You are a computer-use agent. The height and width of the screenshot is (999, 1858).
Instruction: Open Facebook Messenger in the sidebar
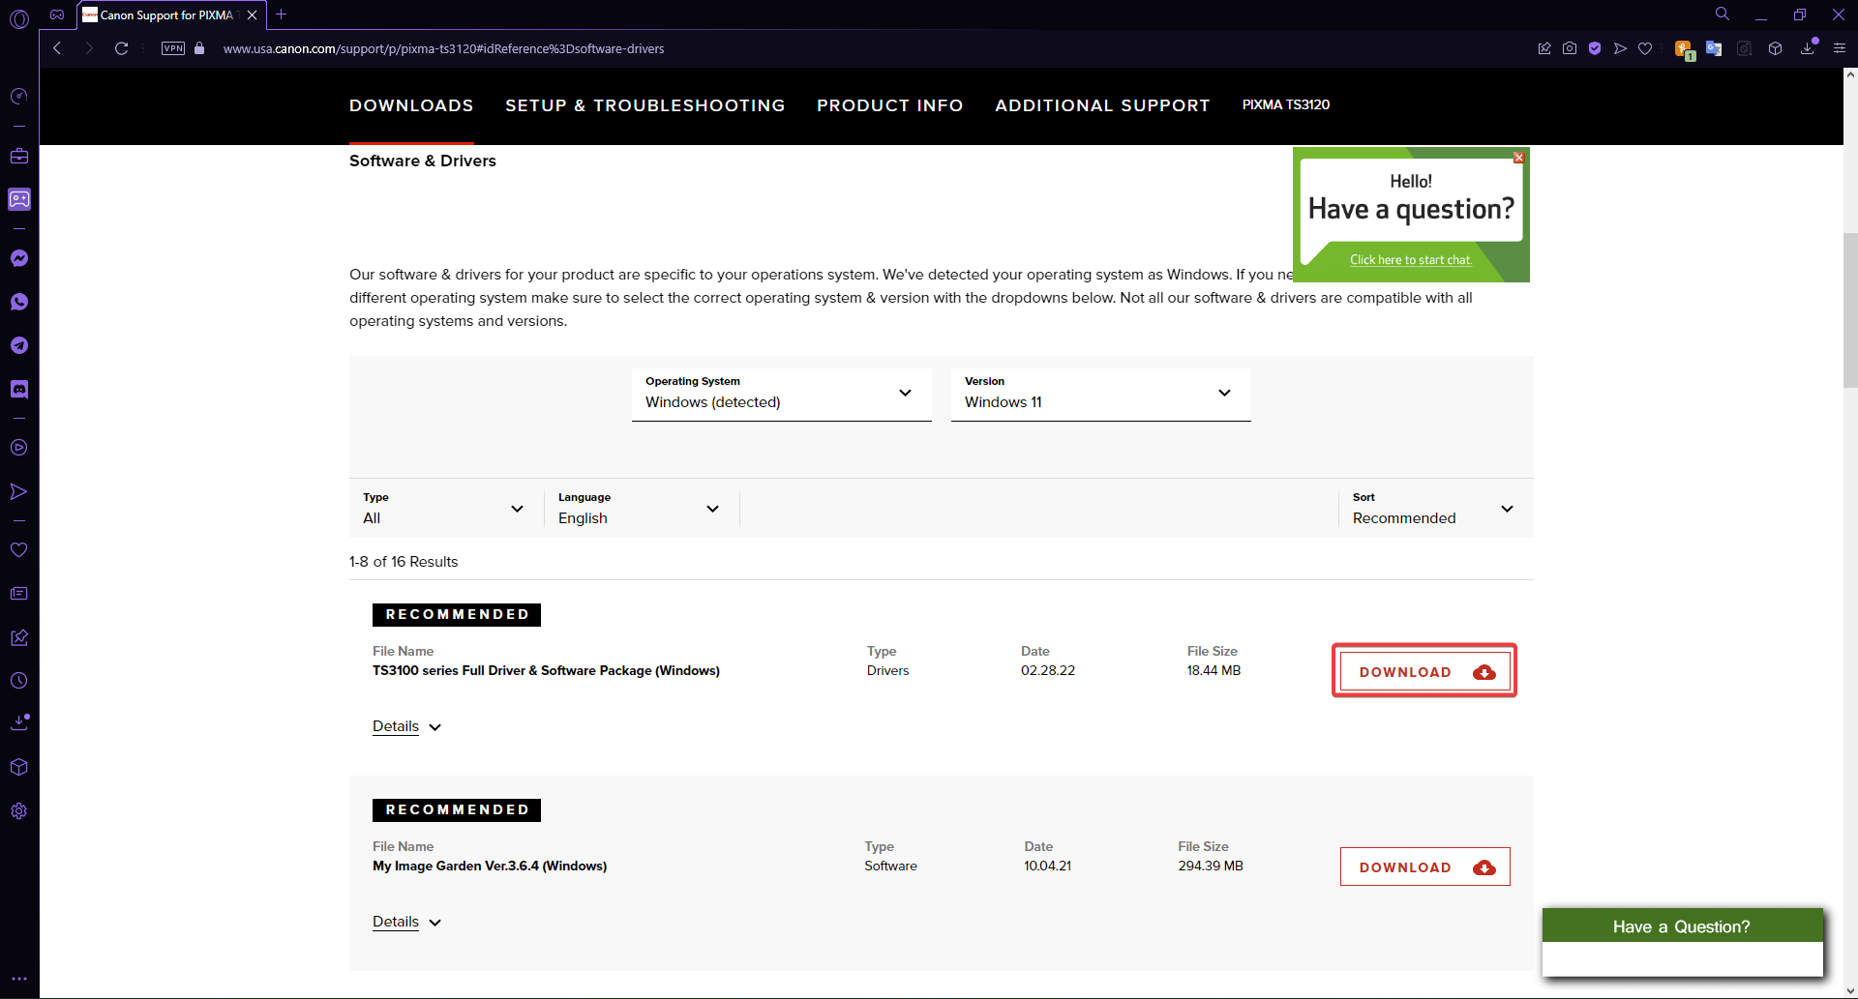coord(19,258)
